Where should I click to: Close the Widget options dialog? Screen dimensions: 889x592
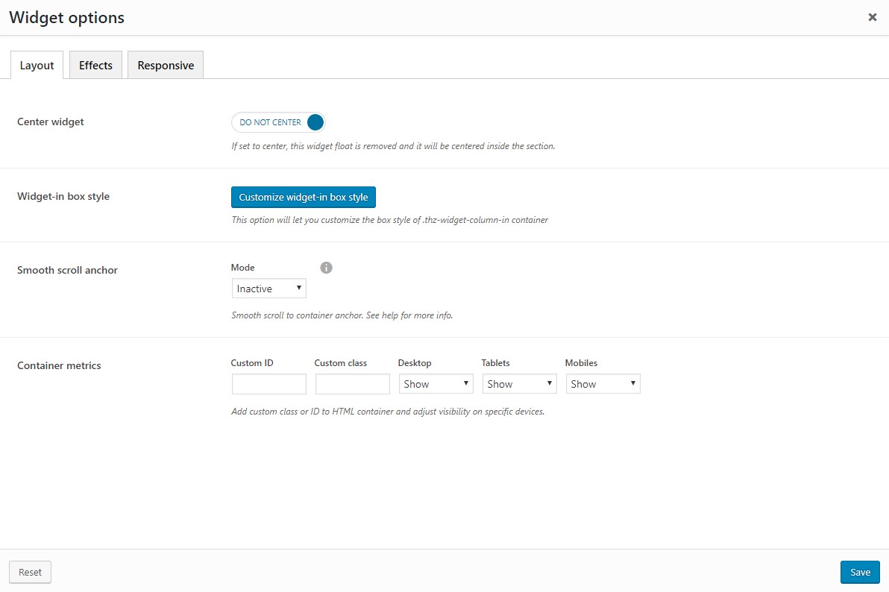pos(872,17)
